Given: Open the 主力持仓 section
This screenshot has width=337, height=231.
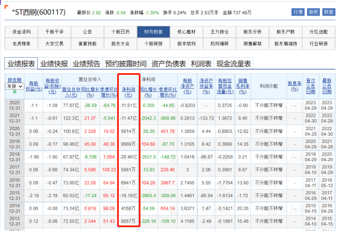Looking at the screenshot, I should [220, 32].
